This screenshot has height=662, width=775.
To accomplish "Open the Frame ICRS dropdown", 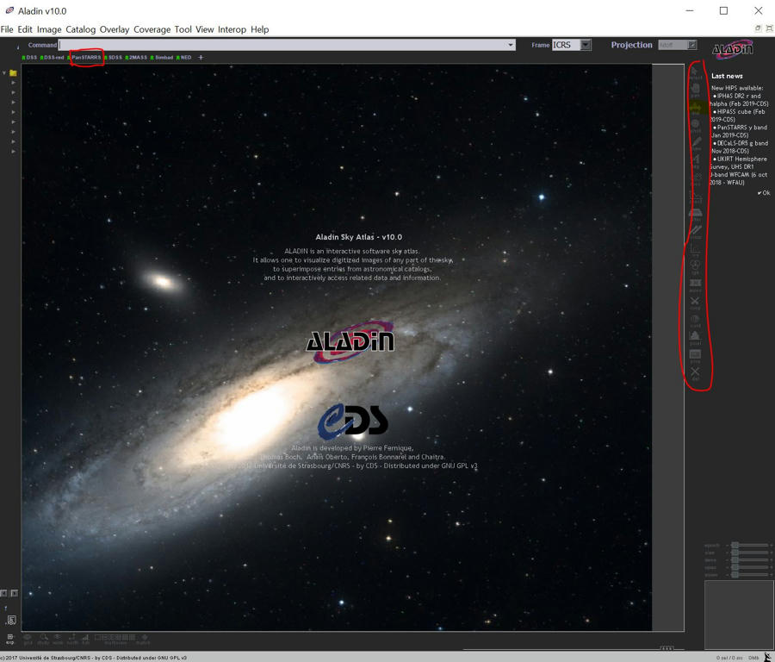I will click(x=572, y=45).
